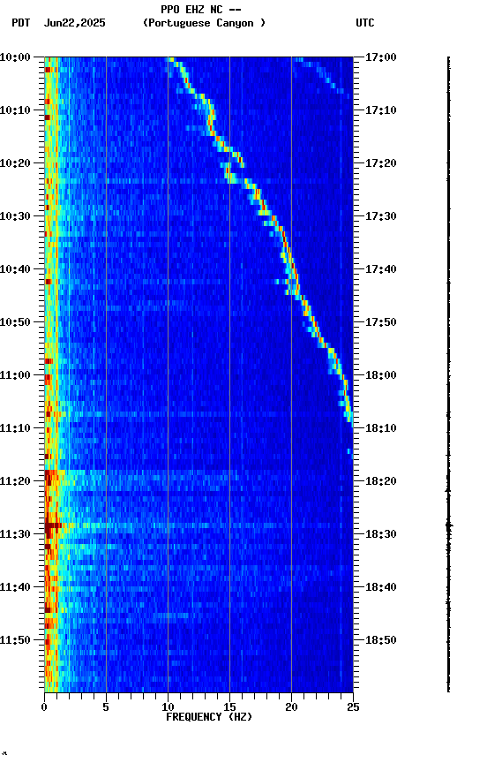Viewport: 487px width, 763px height.
Task: Click the 17:40 UTC time label
Action: pyautogui.click(x=381, y=269)
